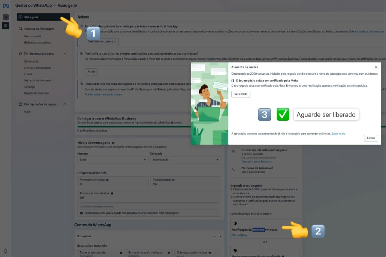Open the Categoria dropdown showing Autenticação
Image resolution: width=386 pixels, height=257 pixels.
pos(186,160)
